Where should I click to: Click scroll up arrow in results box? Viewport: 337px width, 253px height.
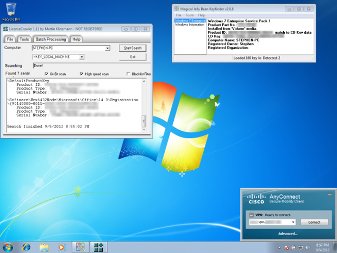144,81
